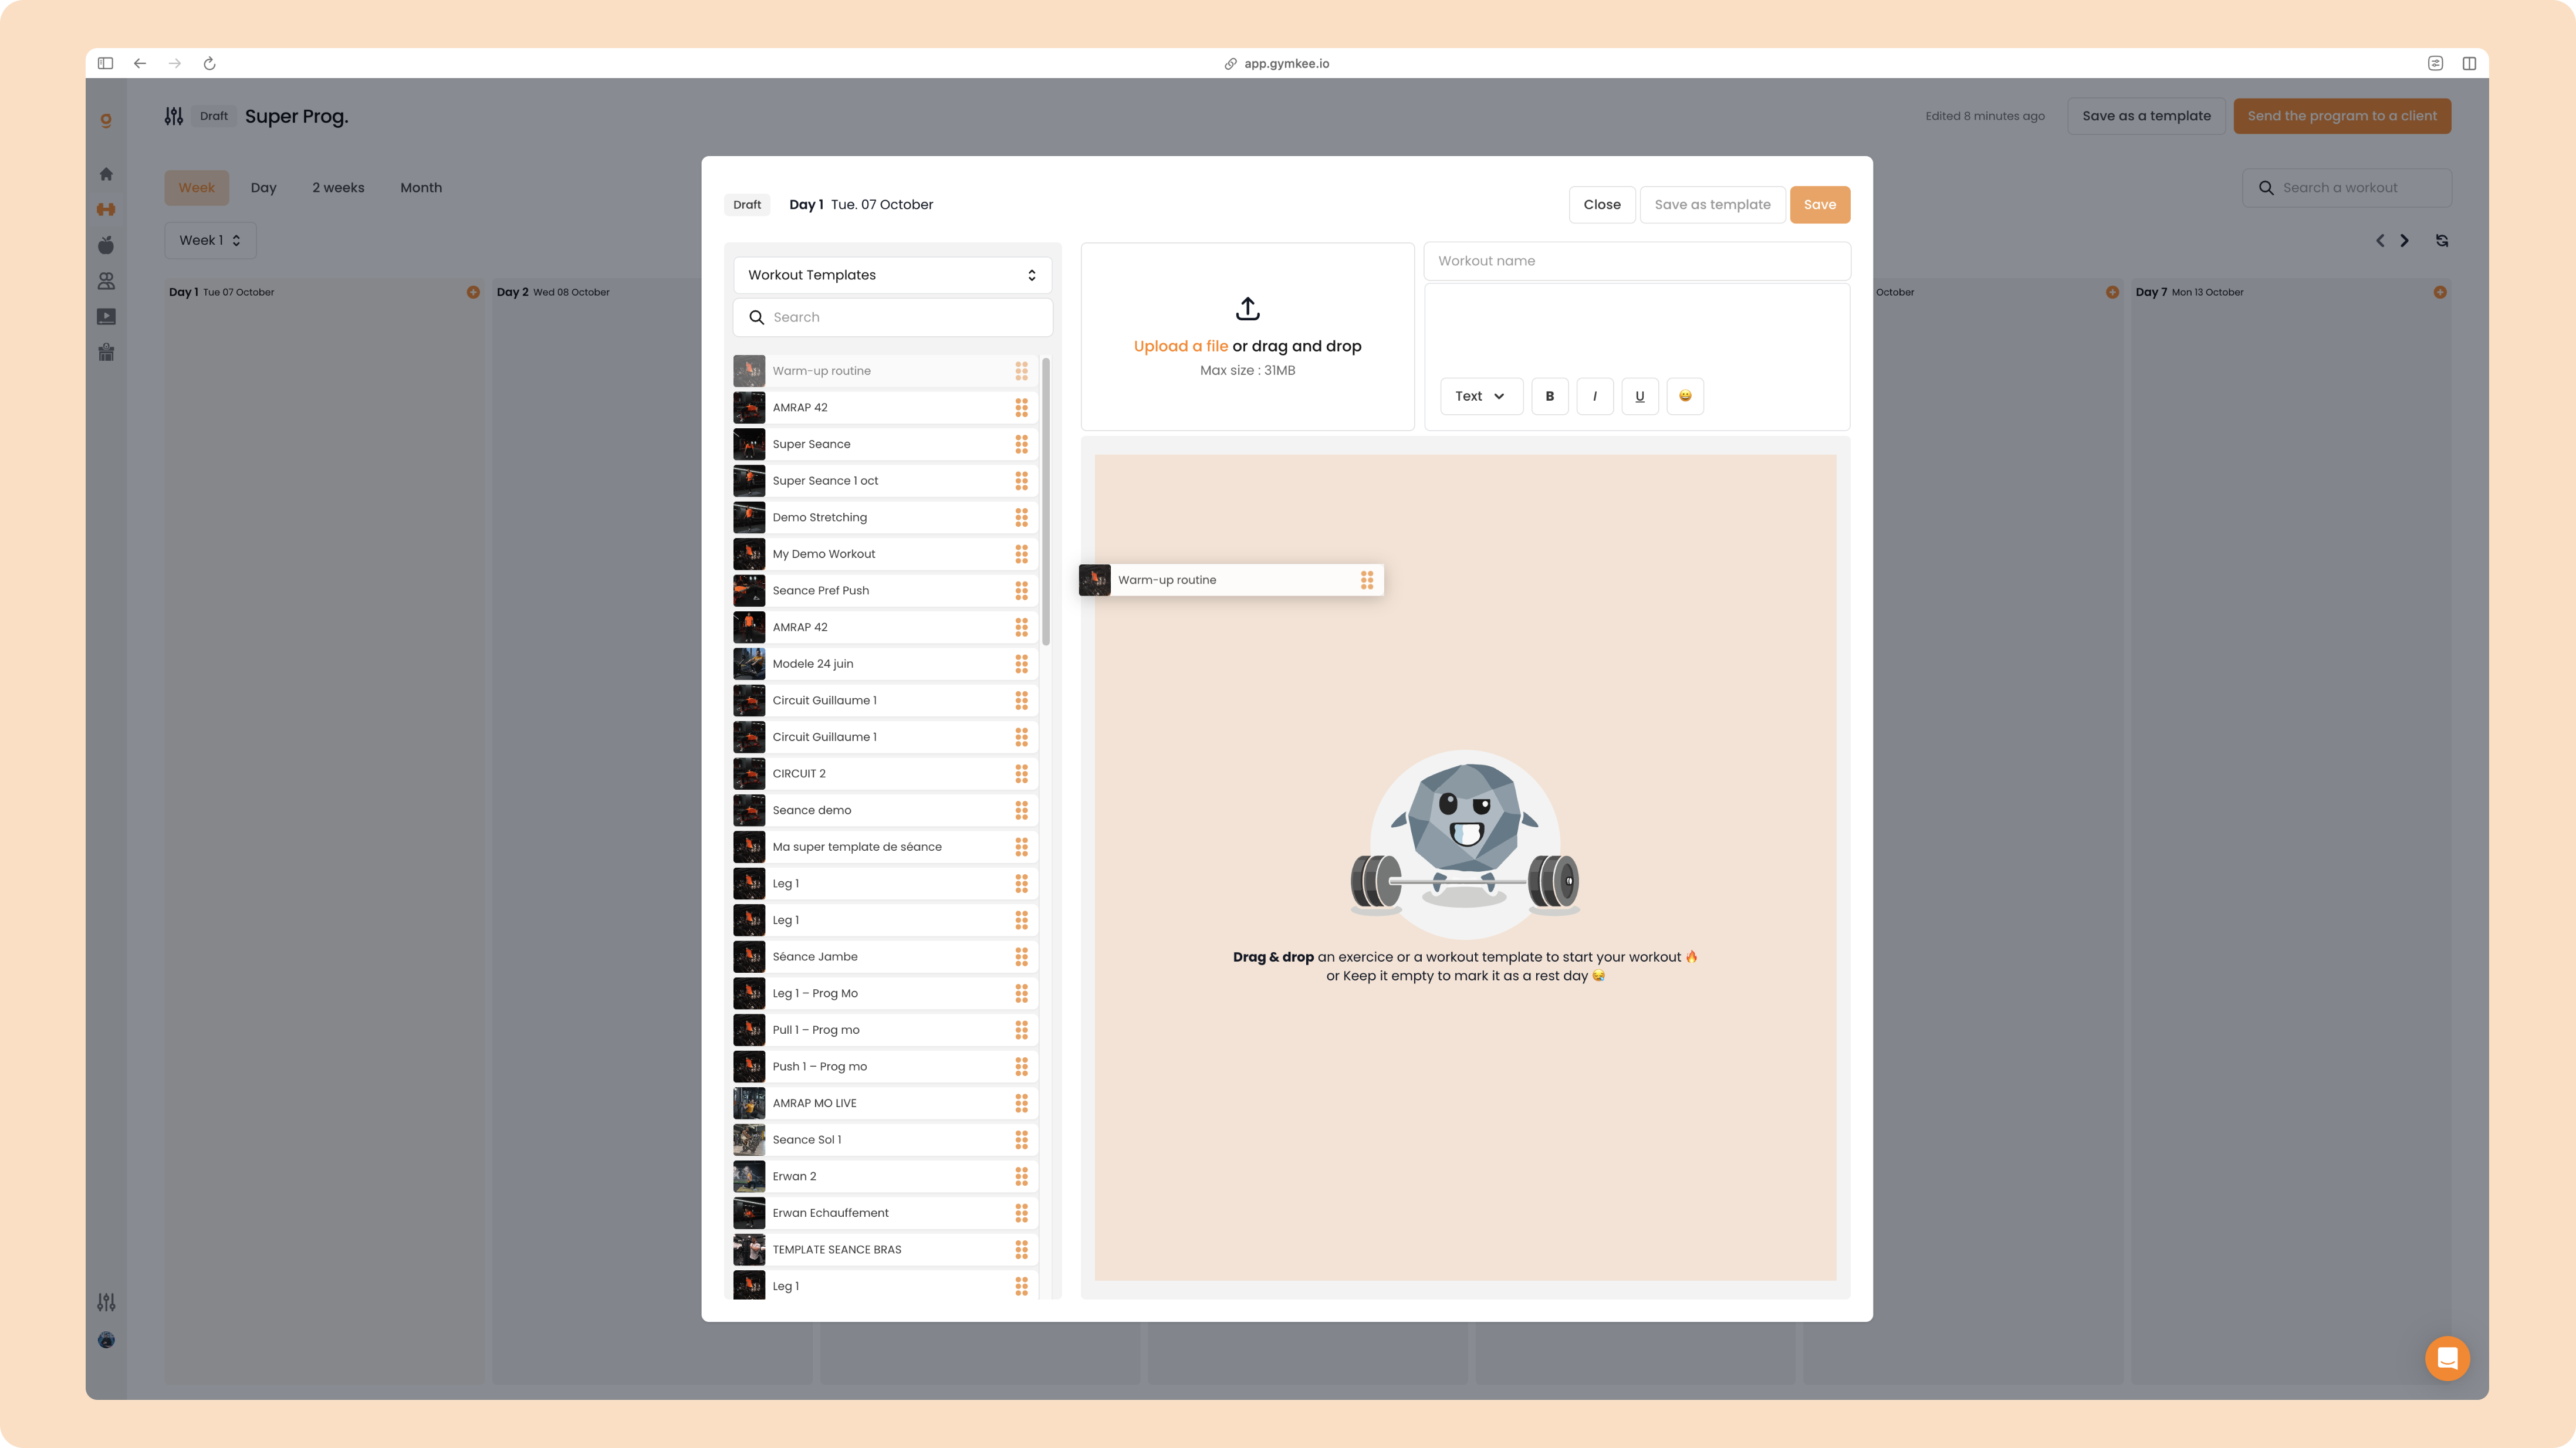Click drag handle of Erwan 2
Image resolution: width=2576 pixels, height=1448 pixels.
tap(1021, 1177)
